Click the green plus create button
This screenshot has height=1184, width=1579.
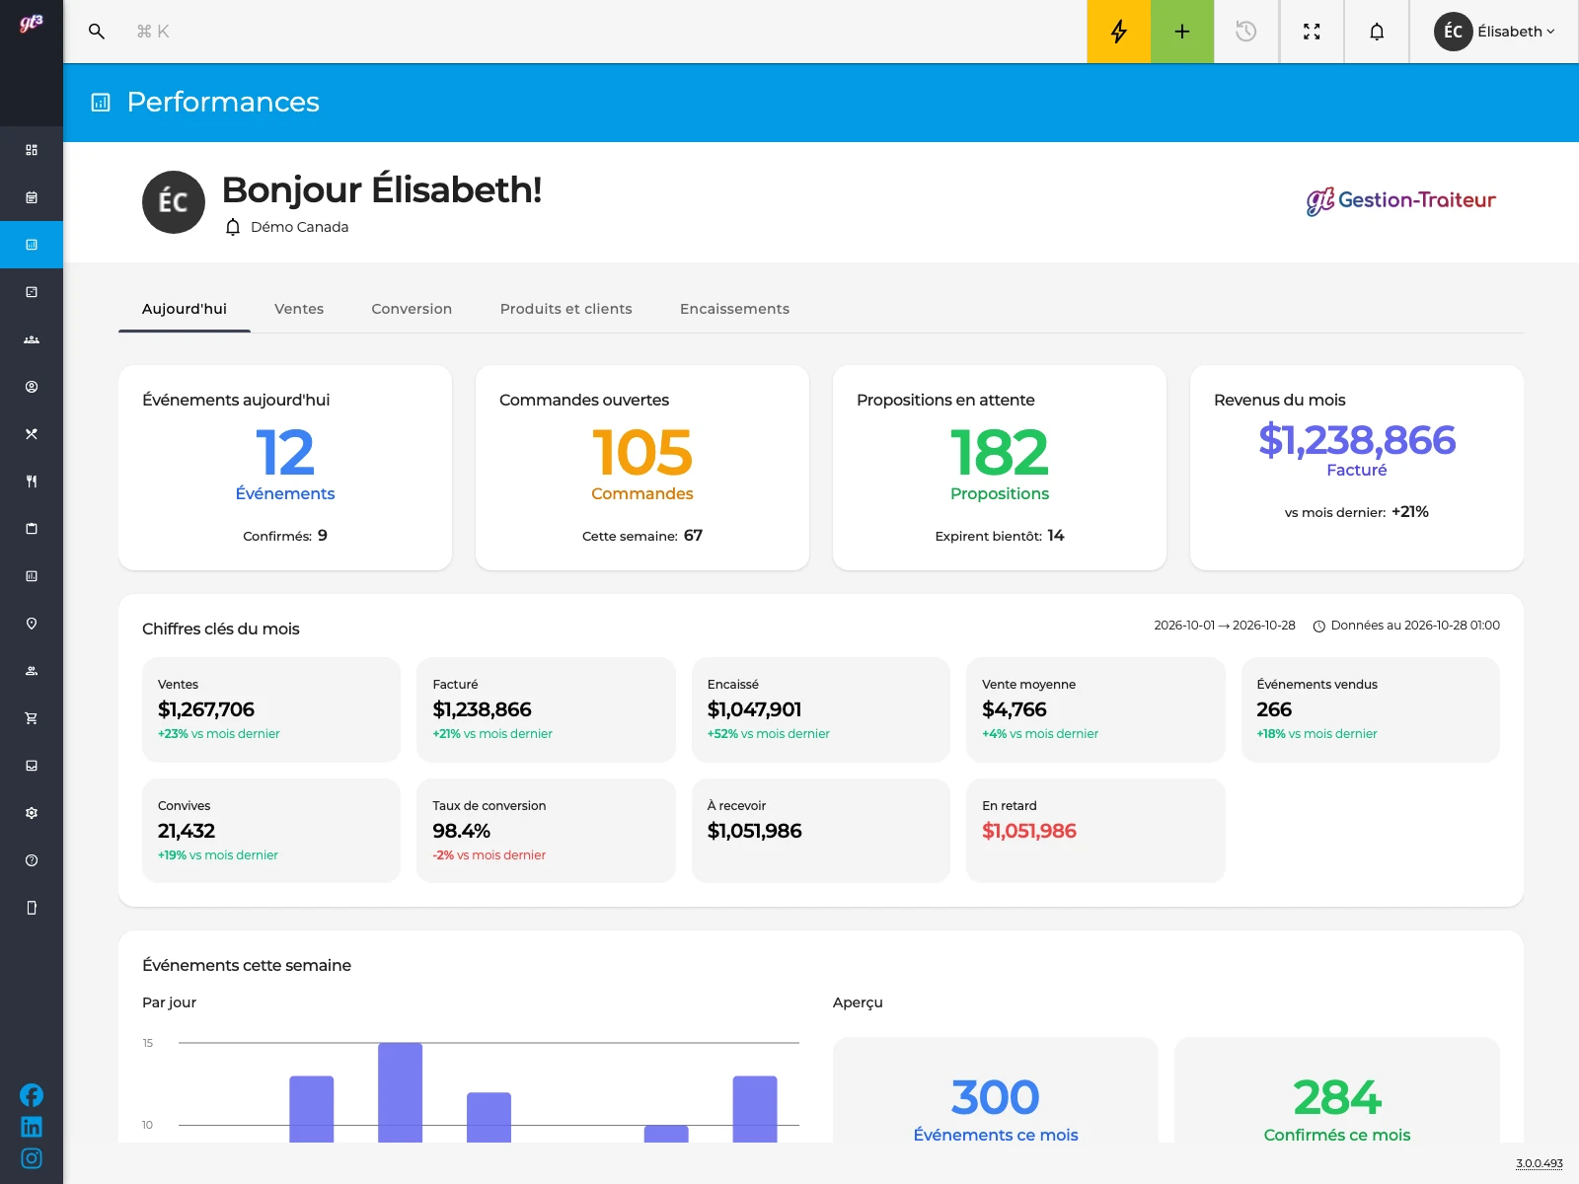[1182, 32]
